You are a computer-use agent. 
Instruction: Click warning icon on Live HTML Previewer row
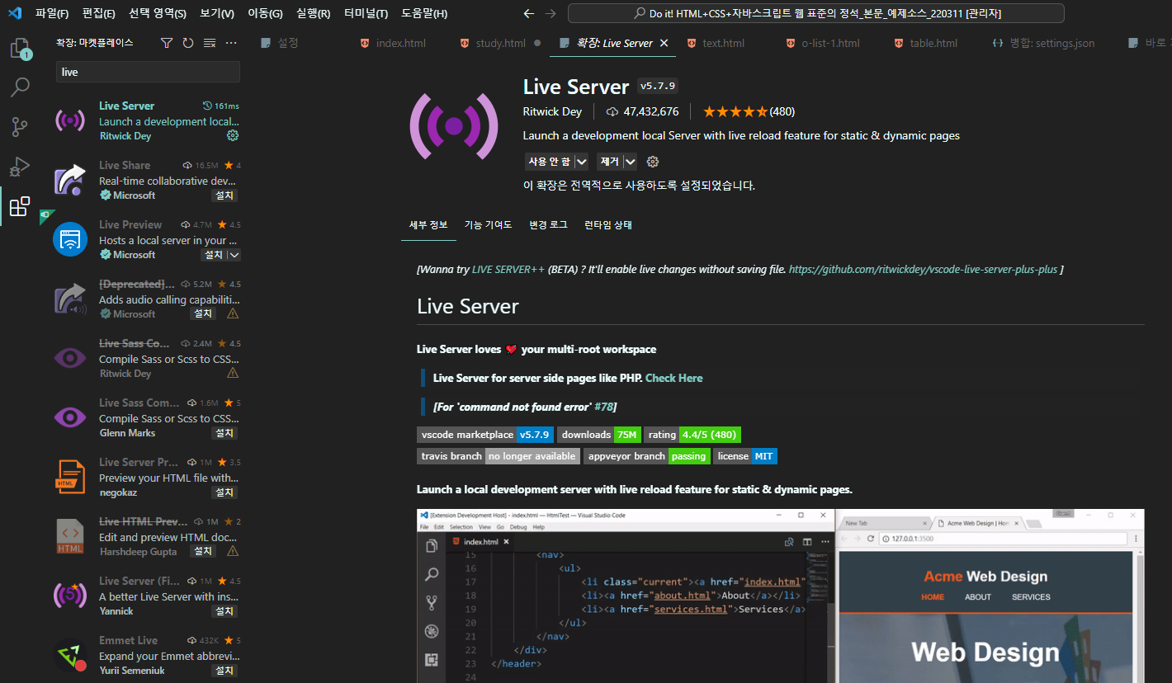(233, 551)
